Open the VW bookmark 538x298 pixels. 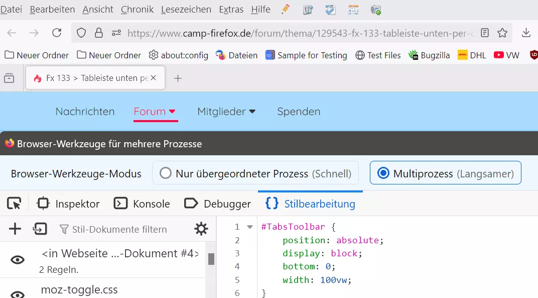click(506, 55)
